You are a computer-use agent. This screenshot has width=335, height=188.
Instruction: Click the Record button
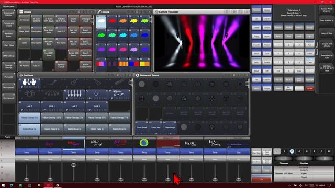click(256, 10)
